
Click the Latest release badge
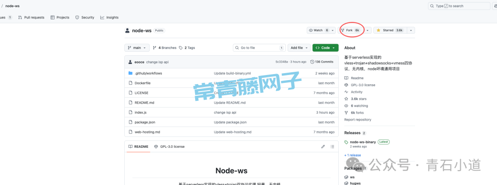(383, 142)
